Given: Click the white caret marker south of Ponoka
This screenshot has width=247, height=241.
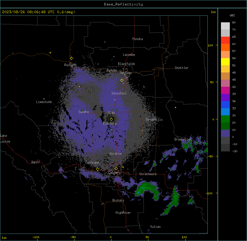Looking at the screenshot, I should [x=105, y=42].
